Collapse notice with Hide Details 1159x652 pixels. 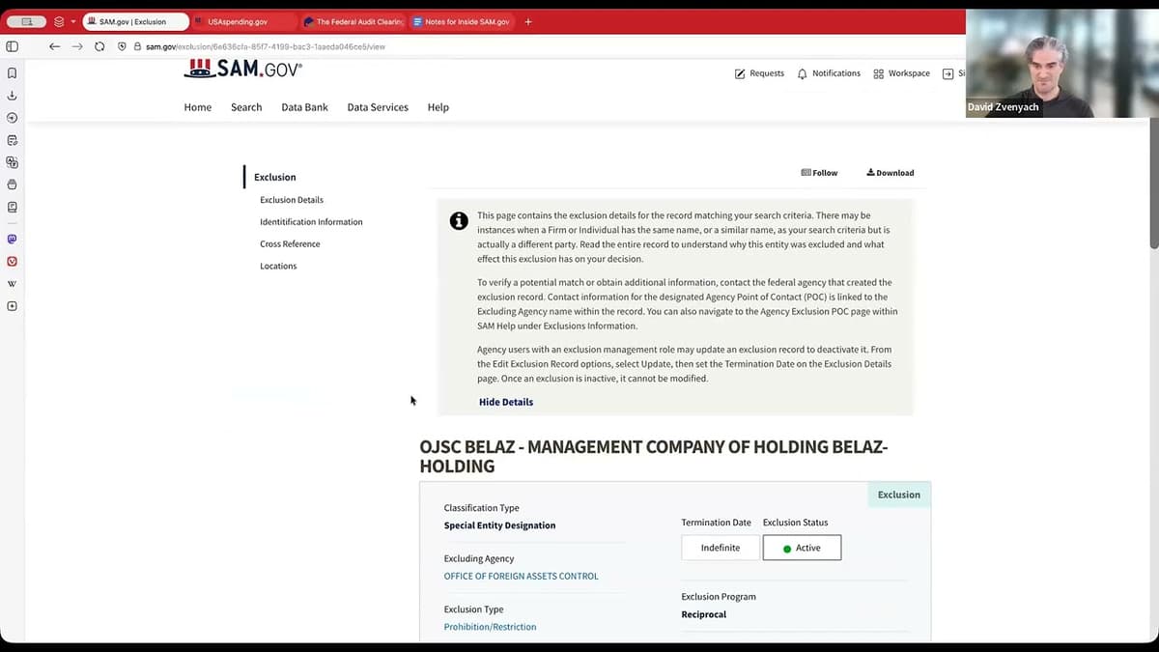(x=506, y=402)
